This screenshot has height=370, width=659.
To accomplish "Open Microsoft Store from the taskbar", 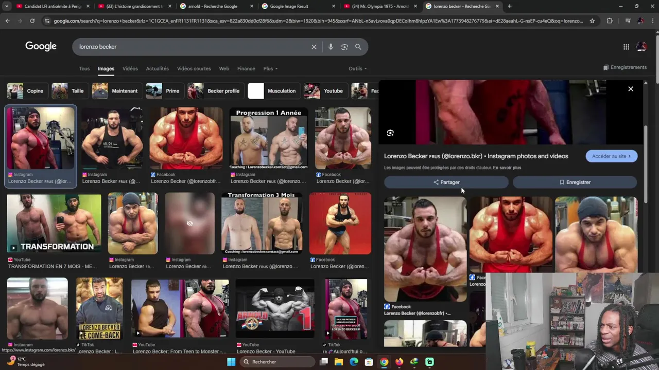I will [369, 362].
